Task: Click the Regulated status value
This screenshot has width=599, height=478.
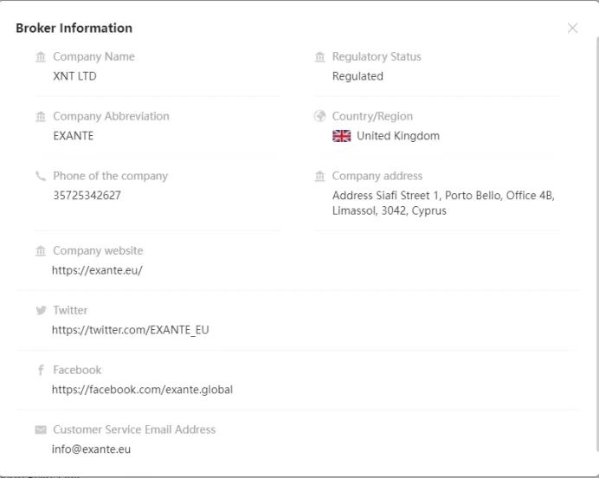Action: coord(357,76)
